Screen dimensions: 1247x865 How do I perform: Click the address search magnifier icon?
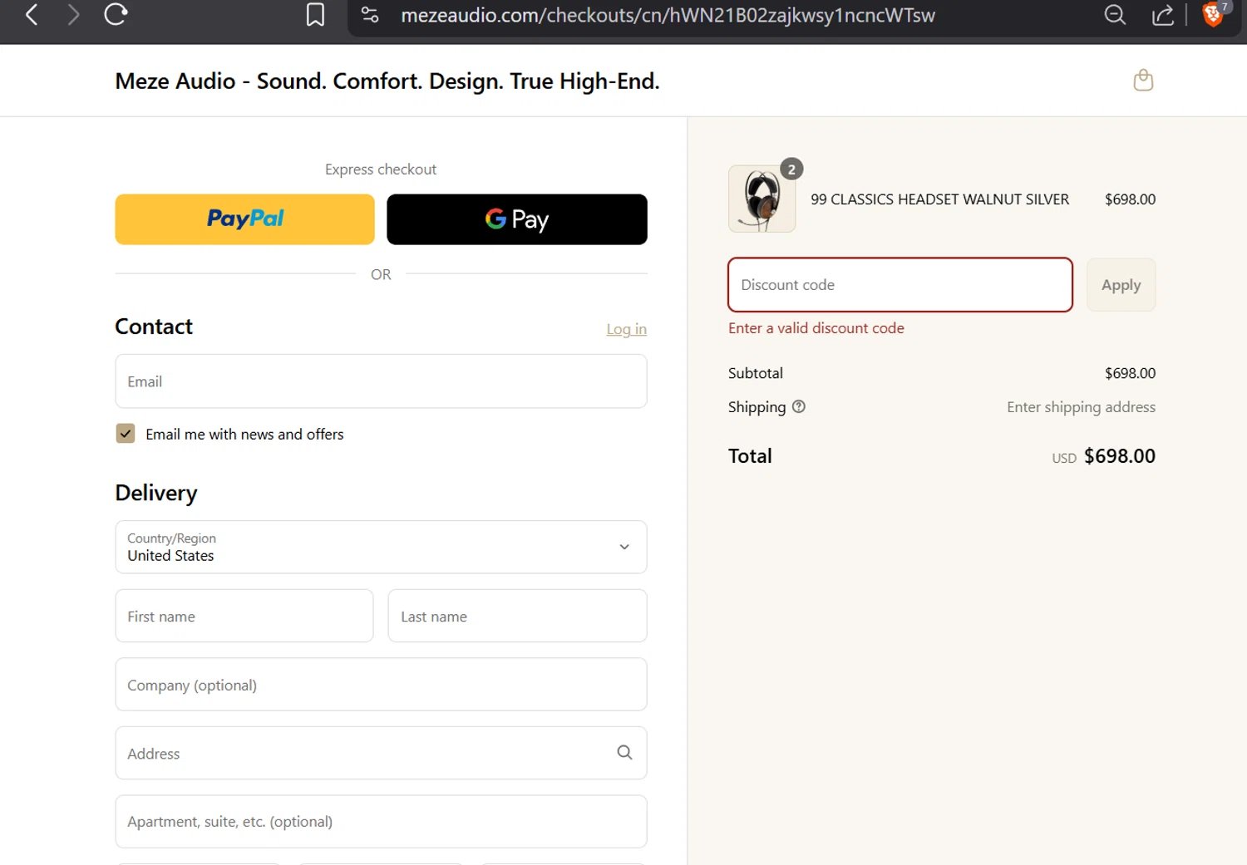click(x=624, y=752)
